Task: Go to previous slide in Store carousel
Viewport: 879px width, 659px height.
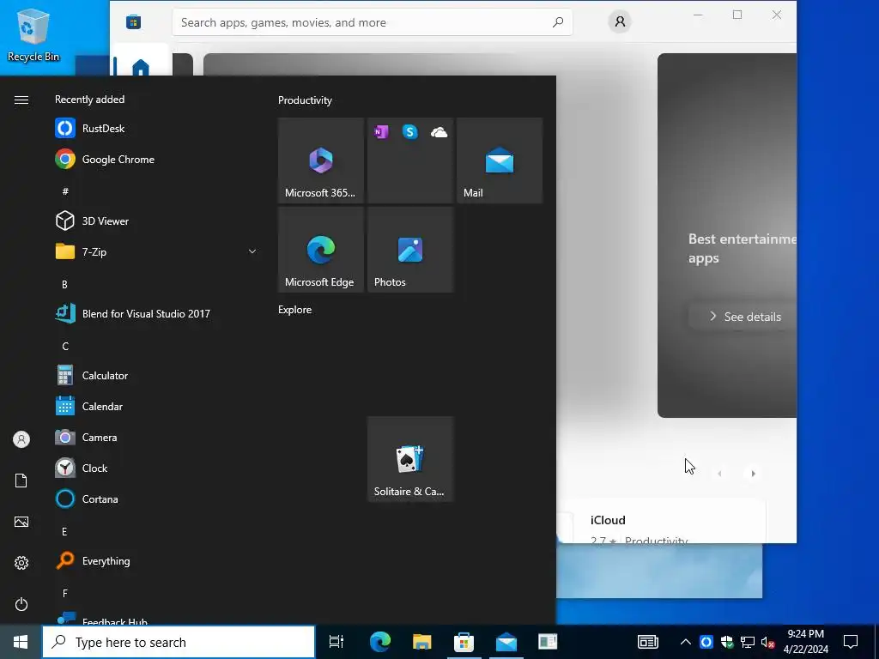Action: pyautogui.click(x=720, y=474)
